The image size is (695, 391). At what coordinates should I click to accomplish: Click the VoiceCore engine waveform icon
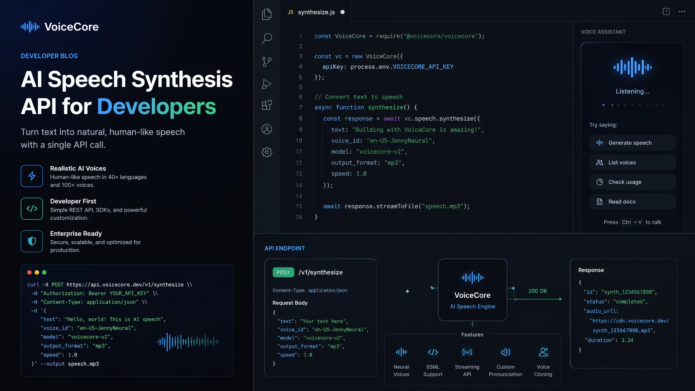472,278
